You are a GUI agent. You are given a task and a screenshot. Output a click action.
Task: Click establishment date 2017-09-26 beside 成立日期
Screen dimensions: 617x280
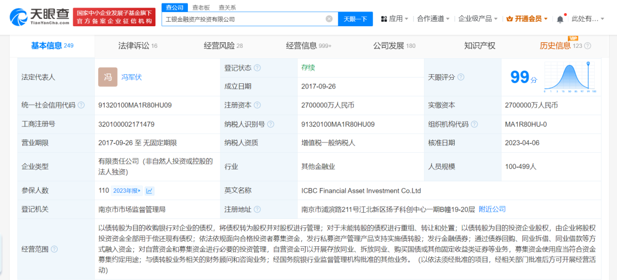(318, 87)
